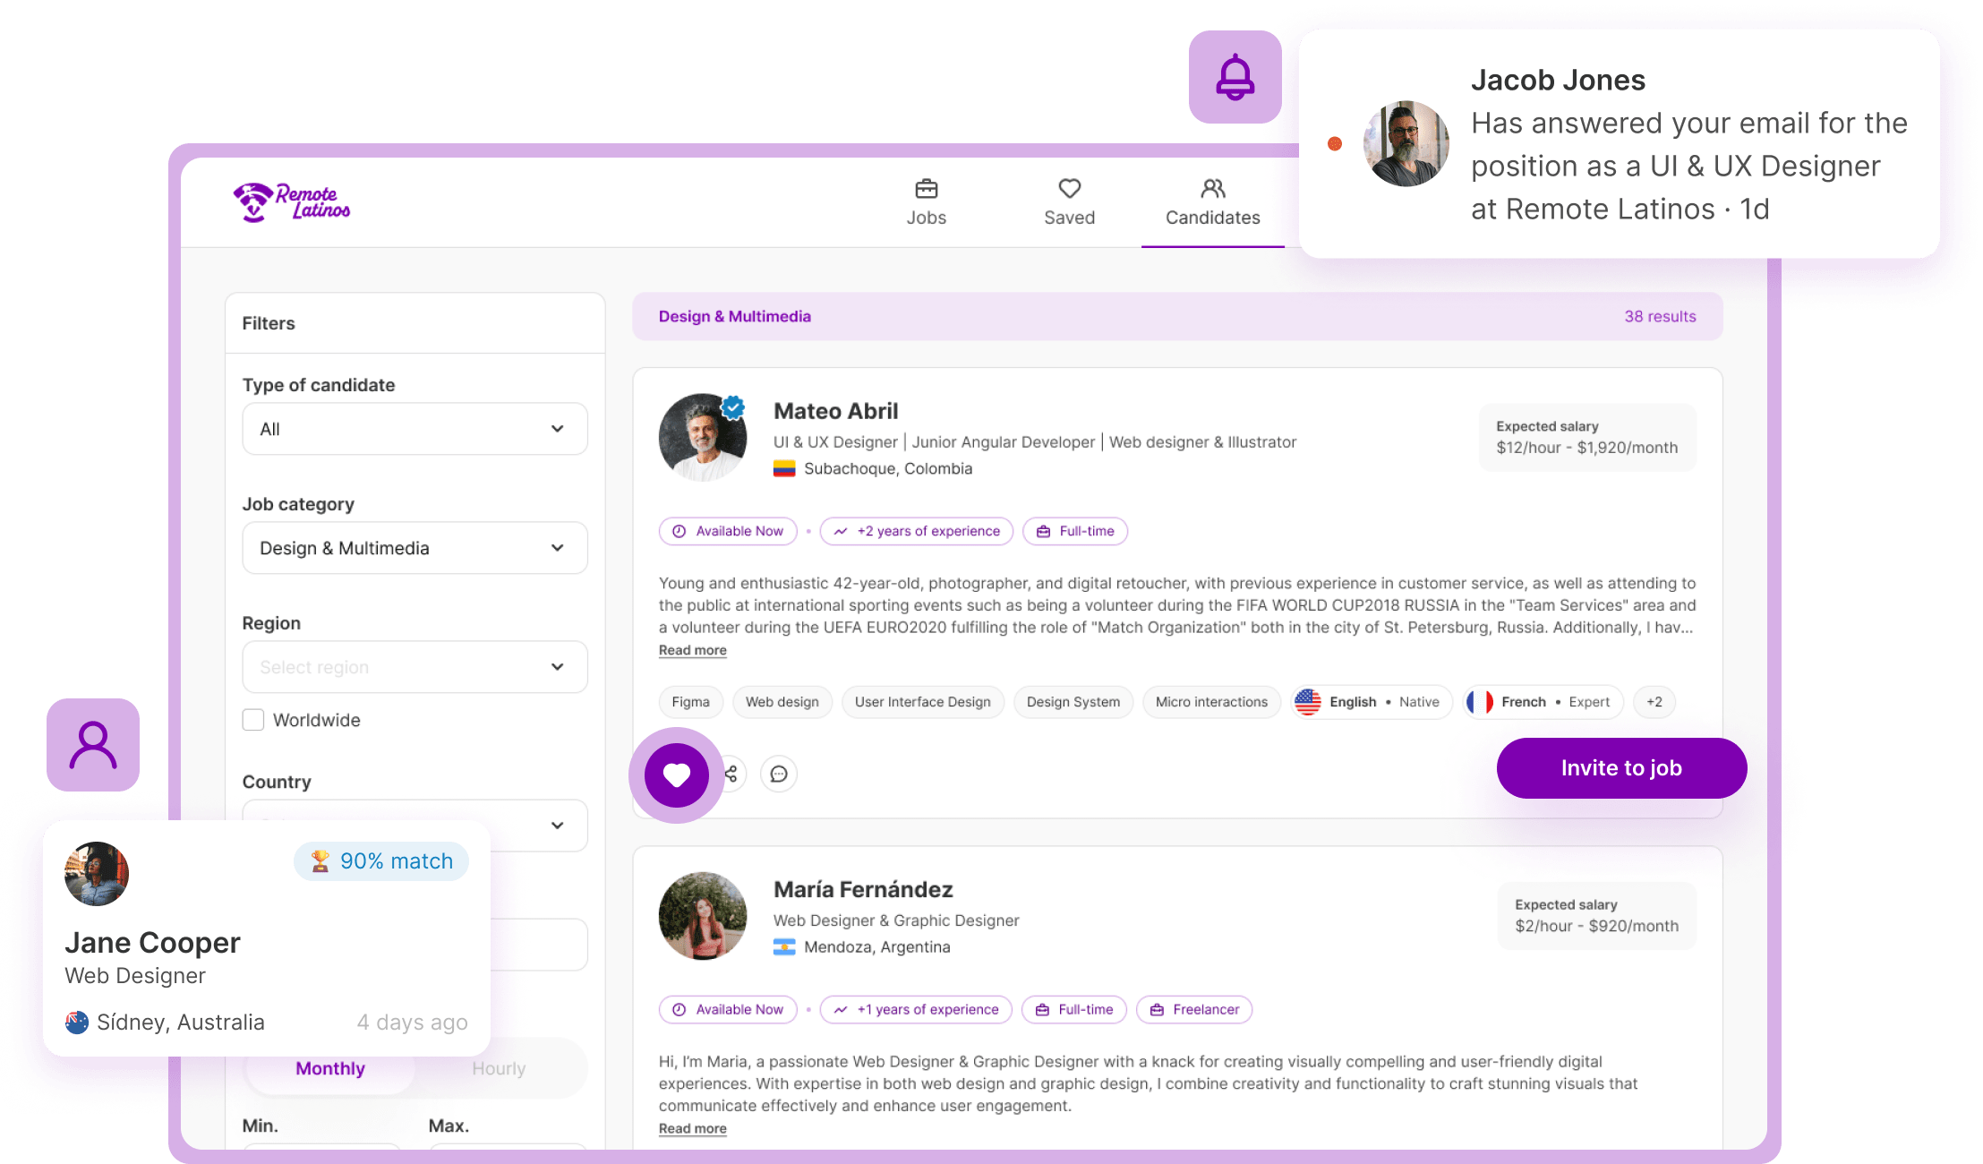Viewport: 1983px width, 1164px height.
Task: Open the Type of candidate dropdown
Action: click(414, 428)
